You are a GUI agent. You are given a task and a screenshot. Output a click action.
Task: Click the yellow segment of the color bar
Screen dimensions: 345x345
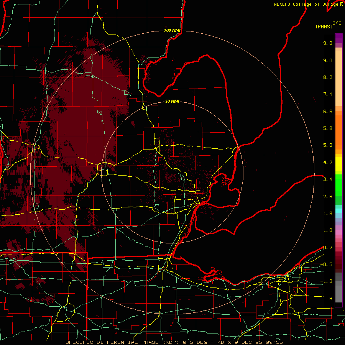pos(338,164)
